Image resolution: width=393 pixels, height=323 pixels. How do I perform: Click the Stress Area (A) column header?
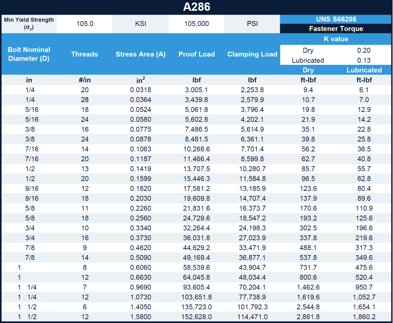coord(140,54)
